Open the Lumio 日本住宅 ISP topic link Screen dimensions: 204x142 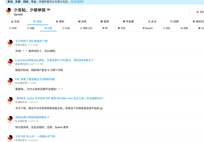click(x=60, y=98)
